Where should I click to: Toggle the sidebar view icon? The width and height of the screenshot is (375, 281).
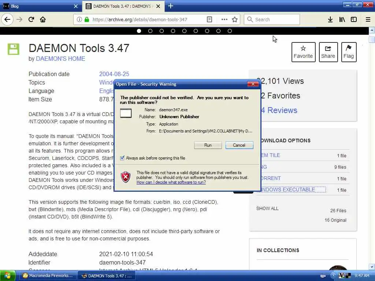coord(354,19)
